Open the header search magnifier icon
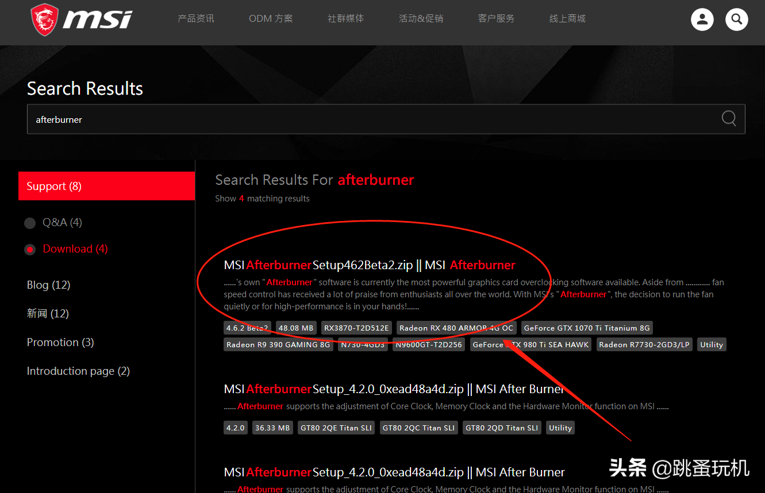765x493 pixels. pyautogui.click(x=736, y=20)
